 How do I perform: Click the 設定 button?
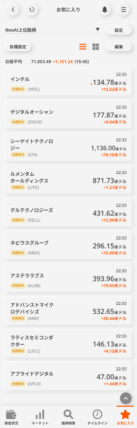tap(118, 30)
